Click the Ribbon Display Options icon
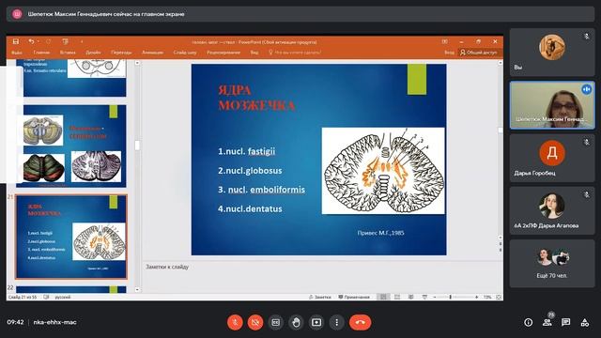This screenshot has width=601, height=338. (x=444, y=41)
